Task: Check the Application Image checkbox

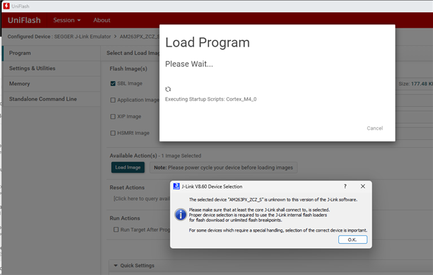Action: [x=113, y=100]
